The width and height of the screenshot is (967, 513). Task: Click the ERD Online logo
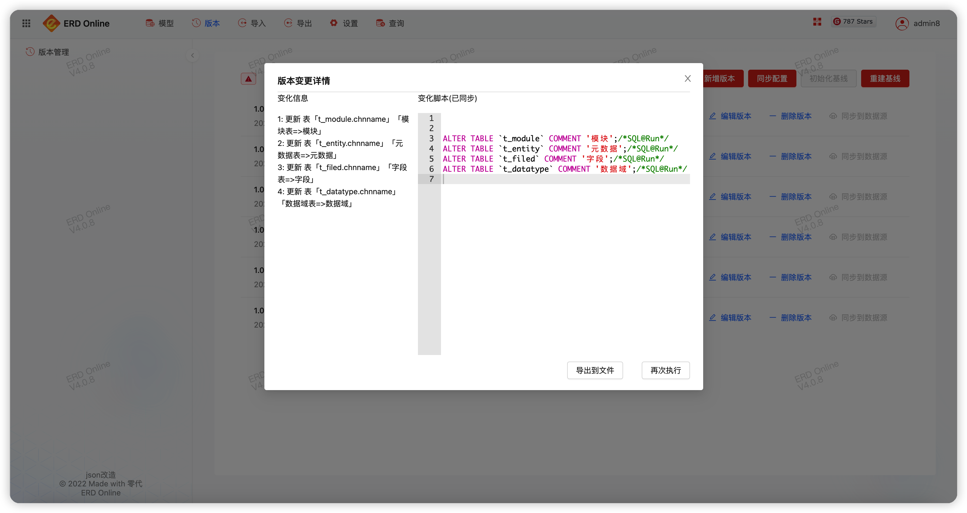[76, 23]
